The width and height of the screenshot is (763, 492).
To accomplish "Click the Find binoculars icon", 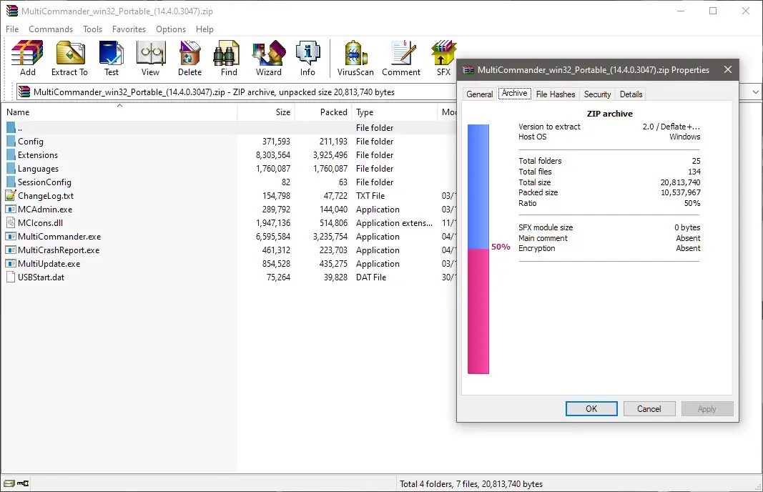I will [227, 53].
